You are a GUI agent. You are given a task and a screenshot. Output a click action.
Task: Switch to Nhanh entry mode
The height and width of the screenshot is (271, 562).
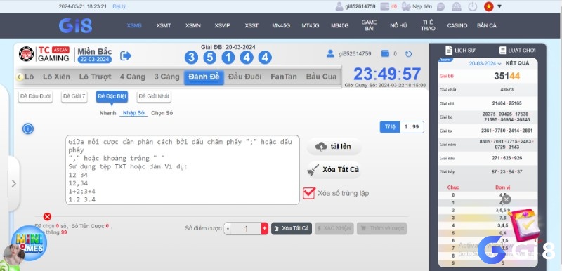(108, 113)
